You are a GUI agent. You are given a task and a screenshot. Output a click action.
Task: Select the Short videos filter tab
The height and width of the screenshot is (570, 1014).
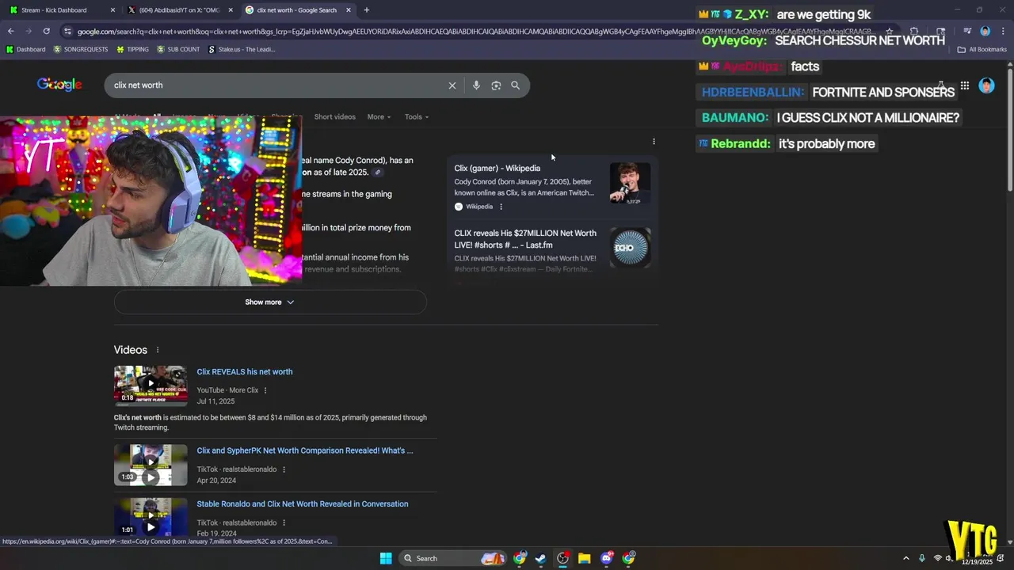point(334,117)
